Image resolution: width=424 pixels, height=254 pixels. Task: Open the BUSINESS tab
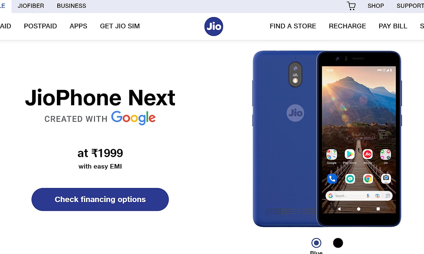pos(71,6)
